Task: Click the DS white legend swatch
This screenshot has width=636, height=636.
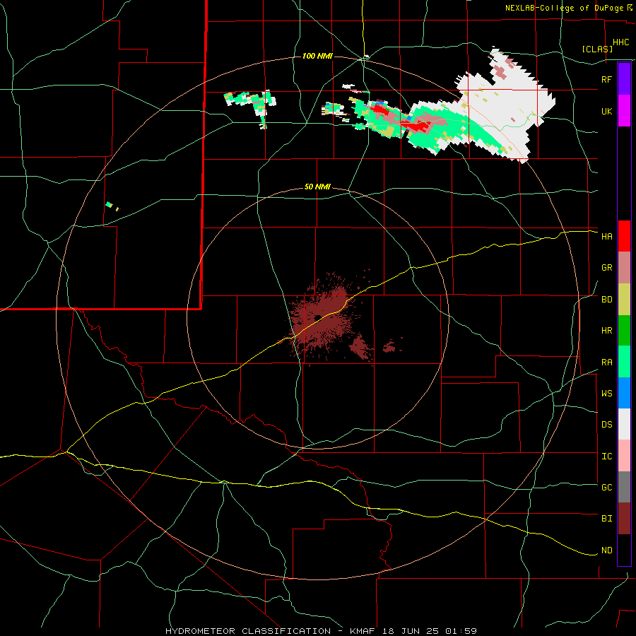Action: click(624, 424)
